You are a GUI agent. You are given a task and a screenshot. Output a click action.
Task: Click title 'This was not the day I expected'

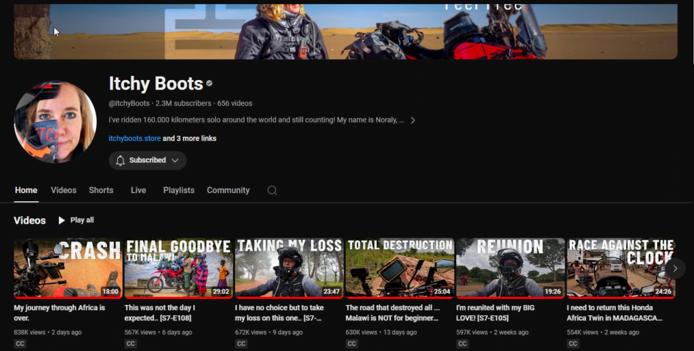(x=160, y=313)
